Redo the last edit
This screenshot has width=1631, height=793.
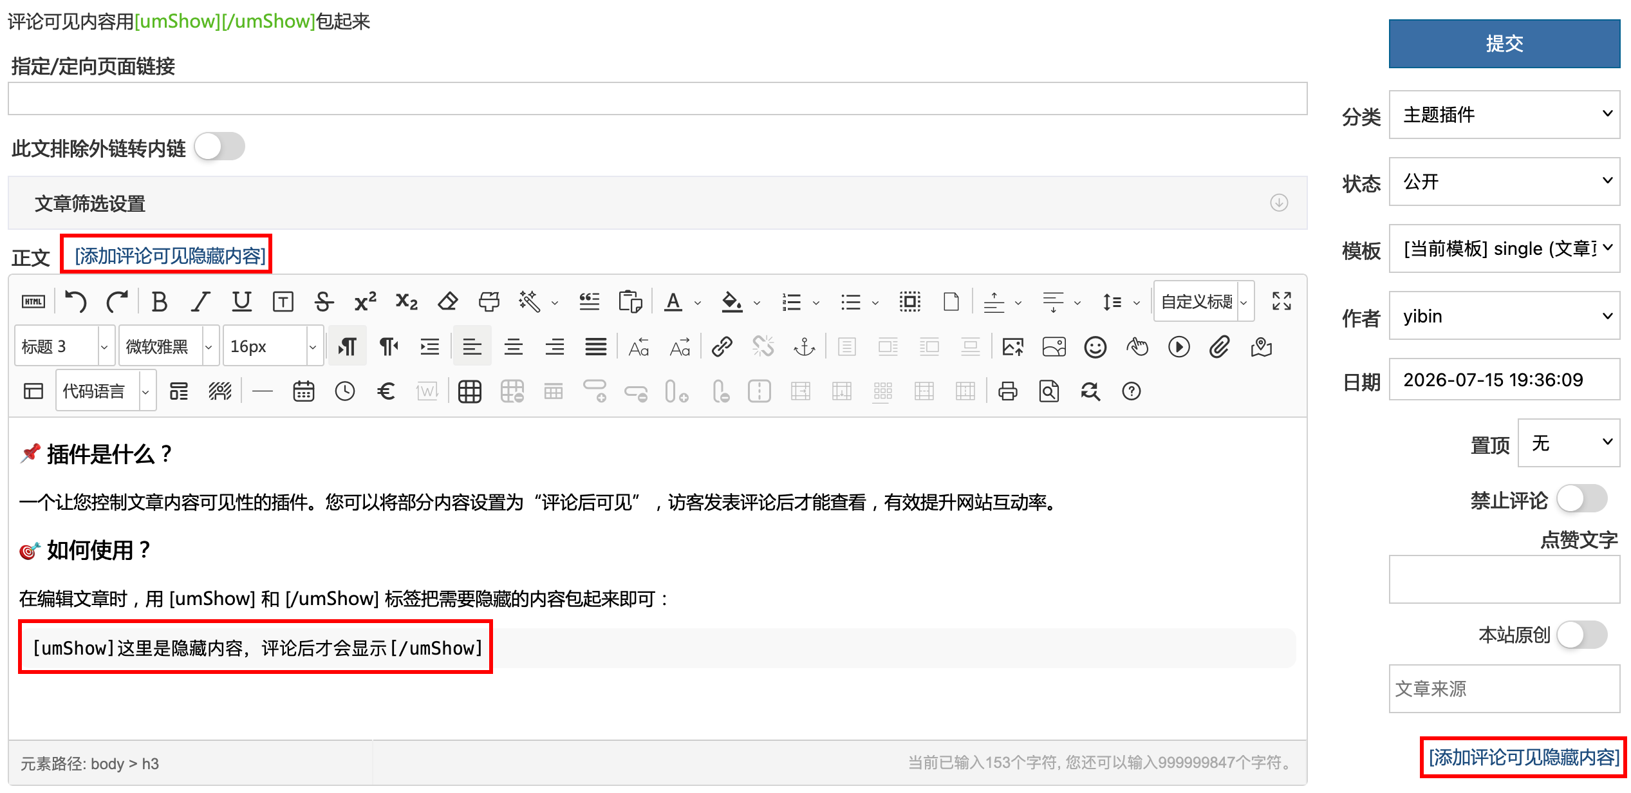(117, 301)
